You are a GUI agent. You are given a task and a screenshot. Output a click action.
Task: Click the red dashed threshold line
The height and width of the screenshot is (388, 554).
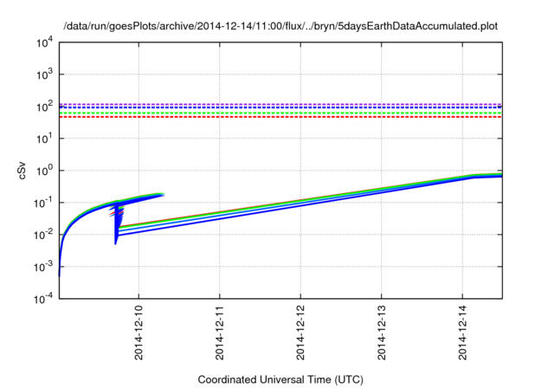coord(280,117)
